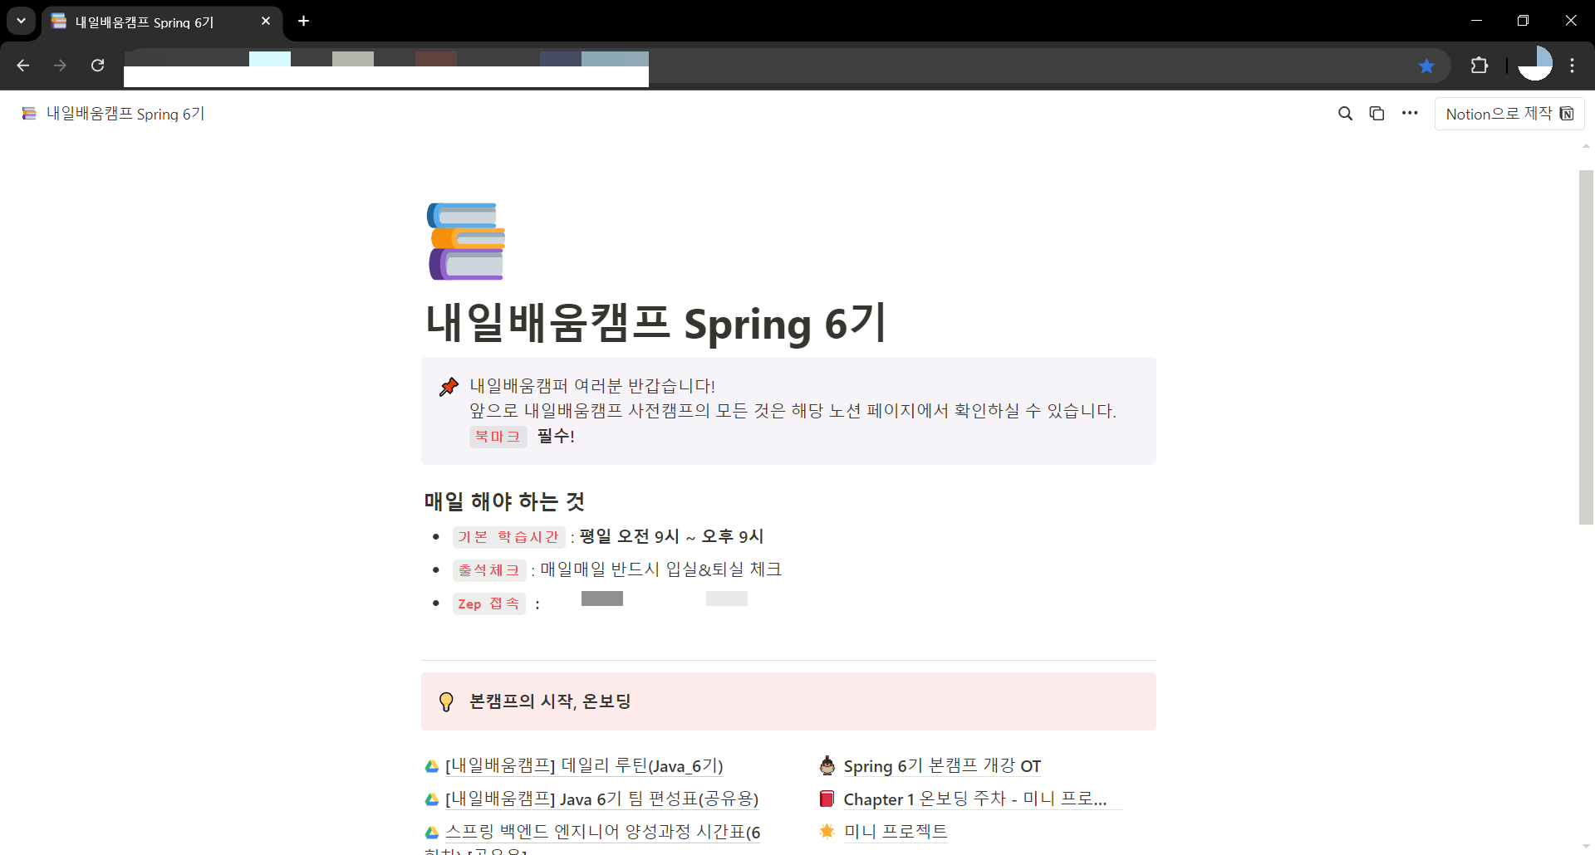This screenshot has height=855, width=1595.
Task: Reload the current page
Action: [97, 66]
